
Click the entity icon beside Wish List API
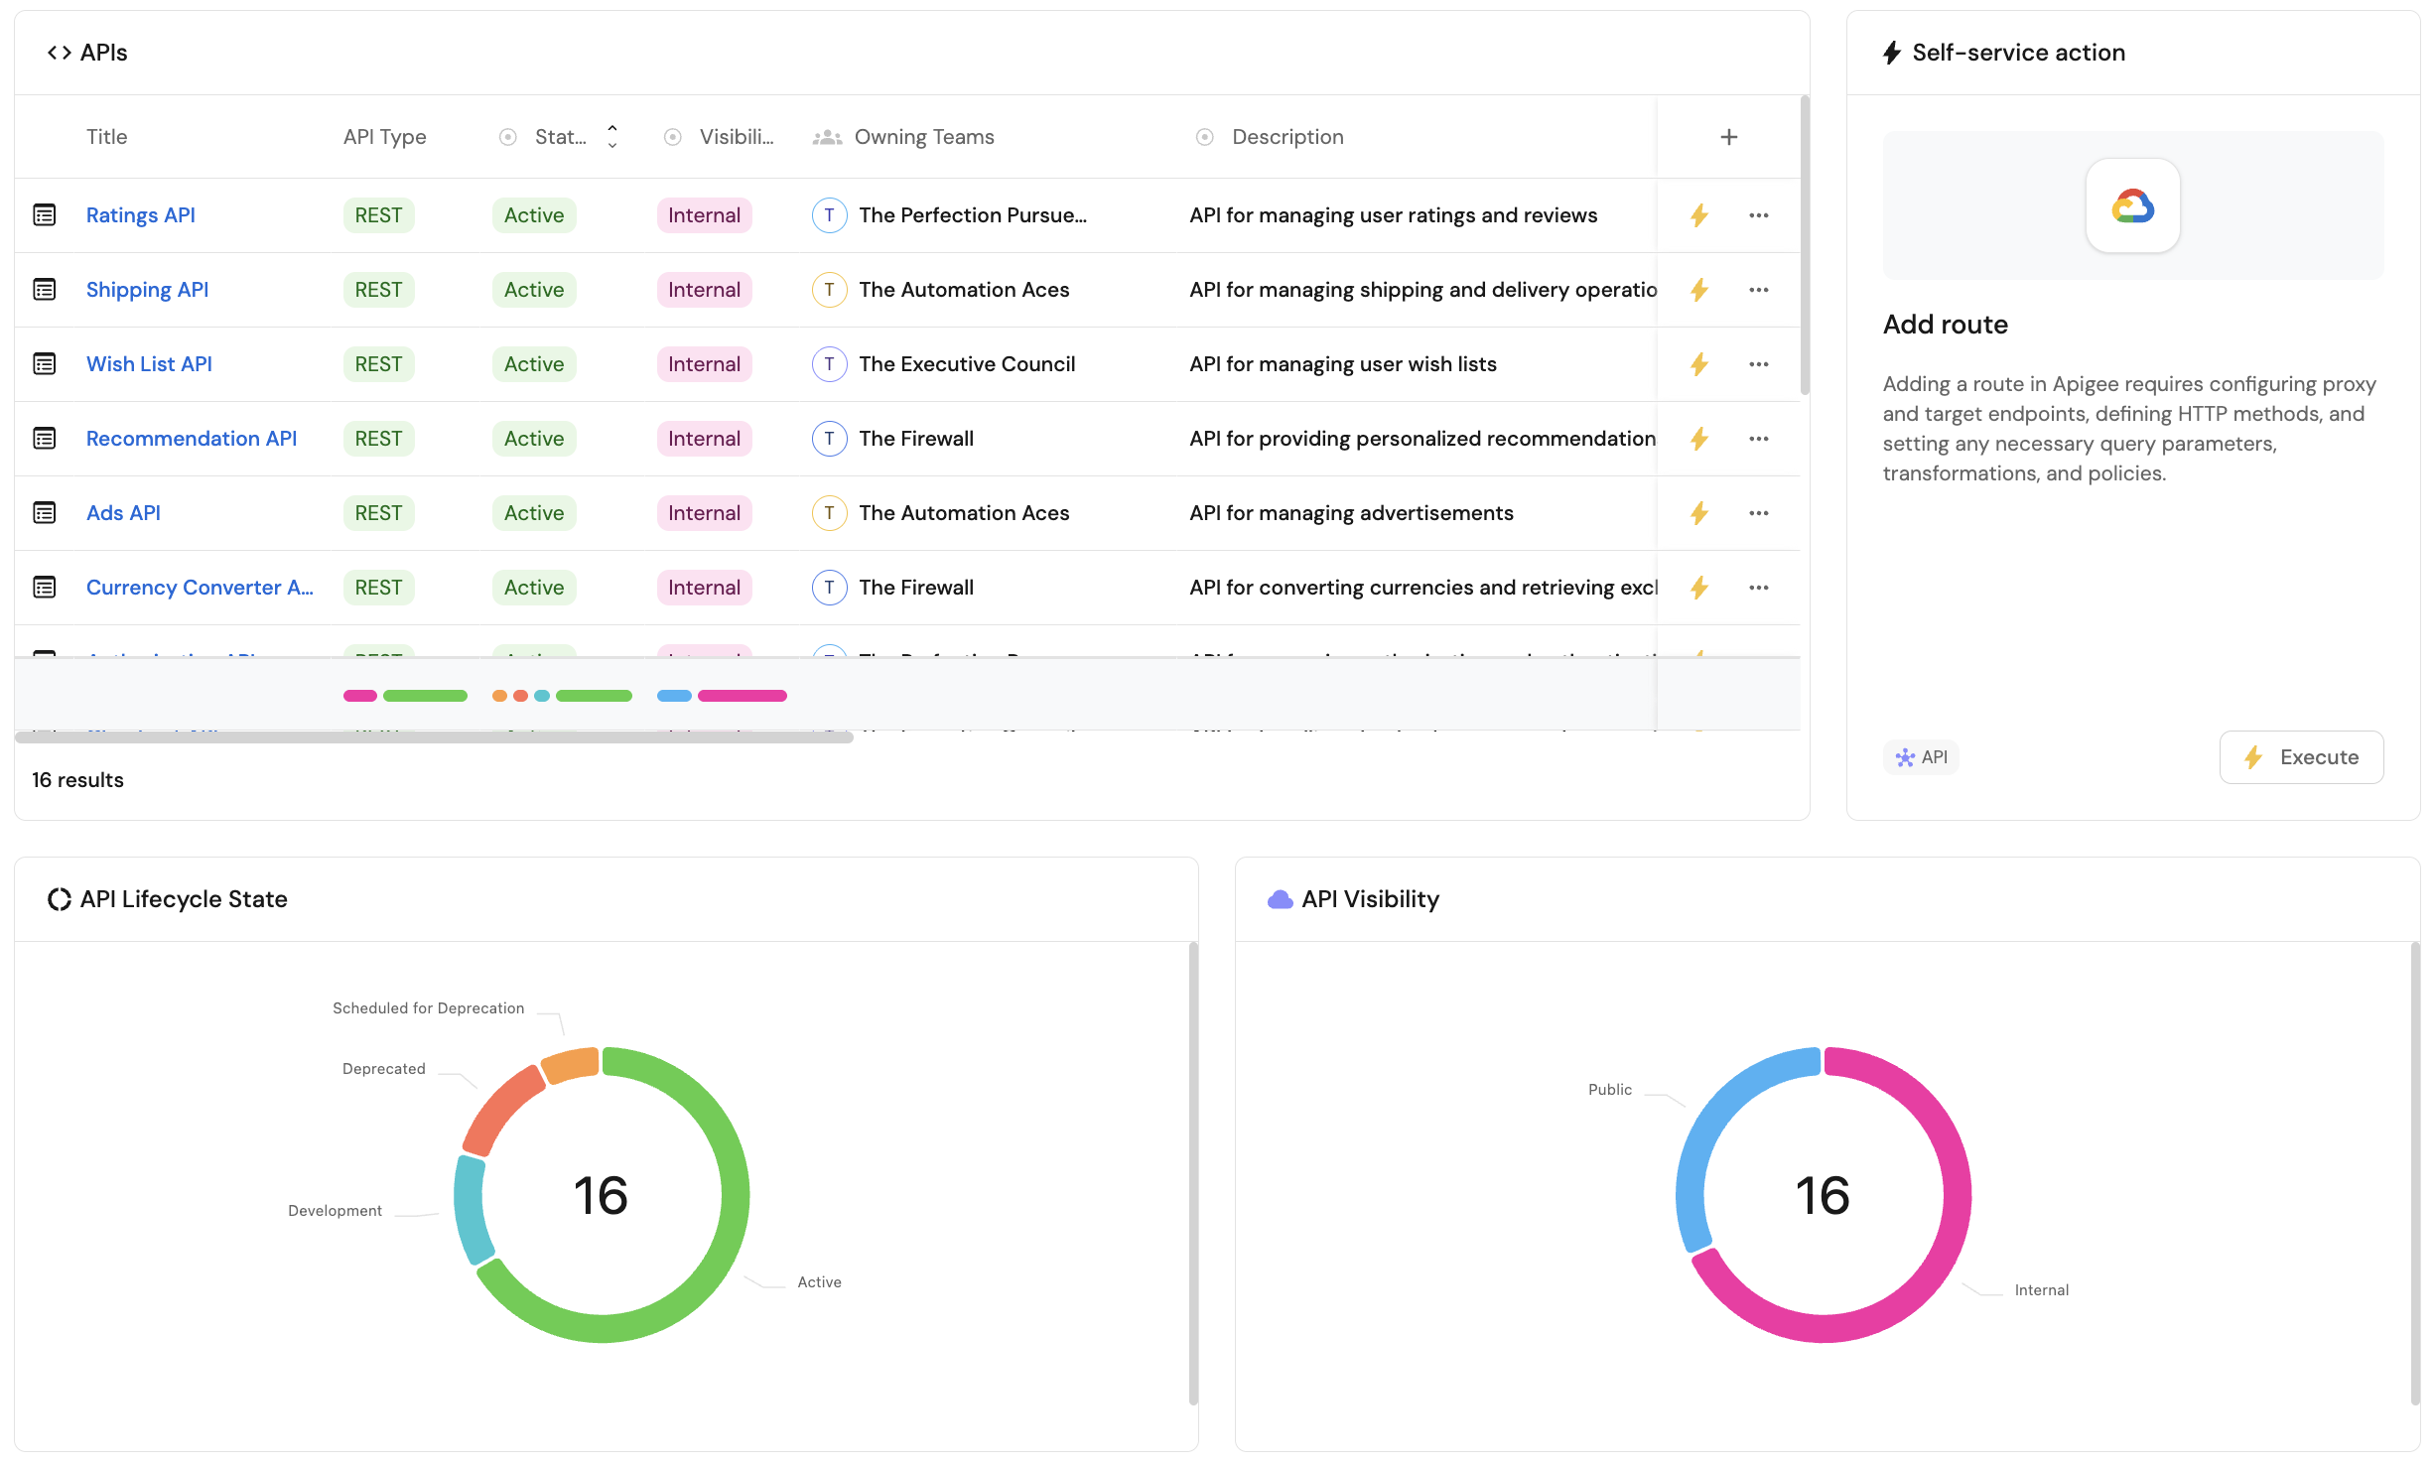point(45,364)
